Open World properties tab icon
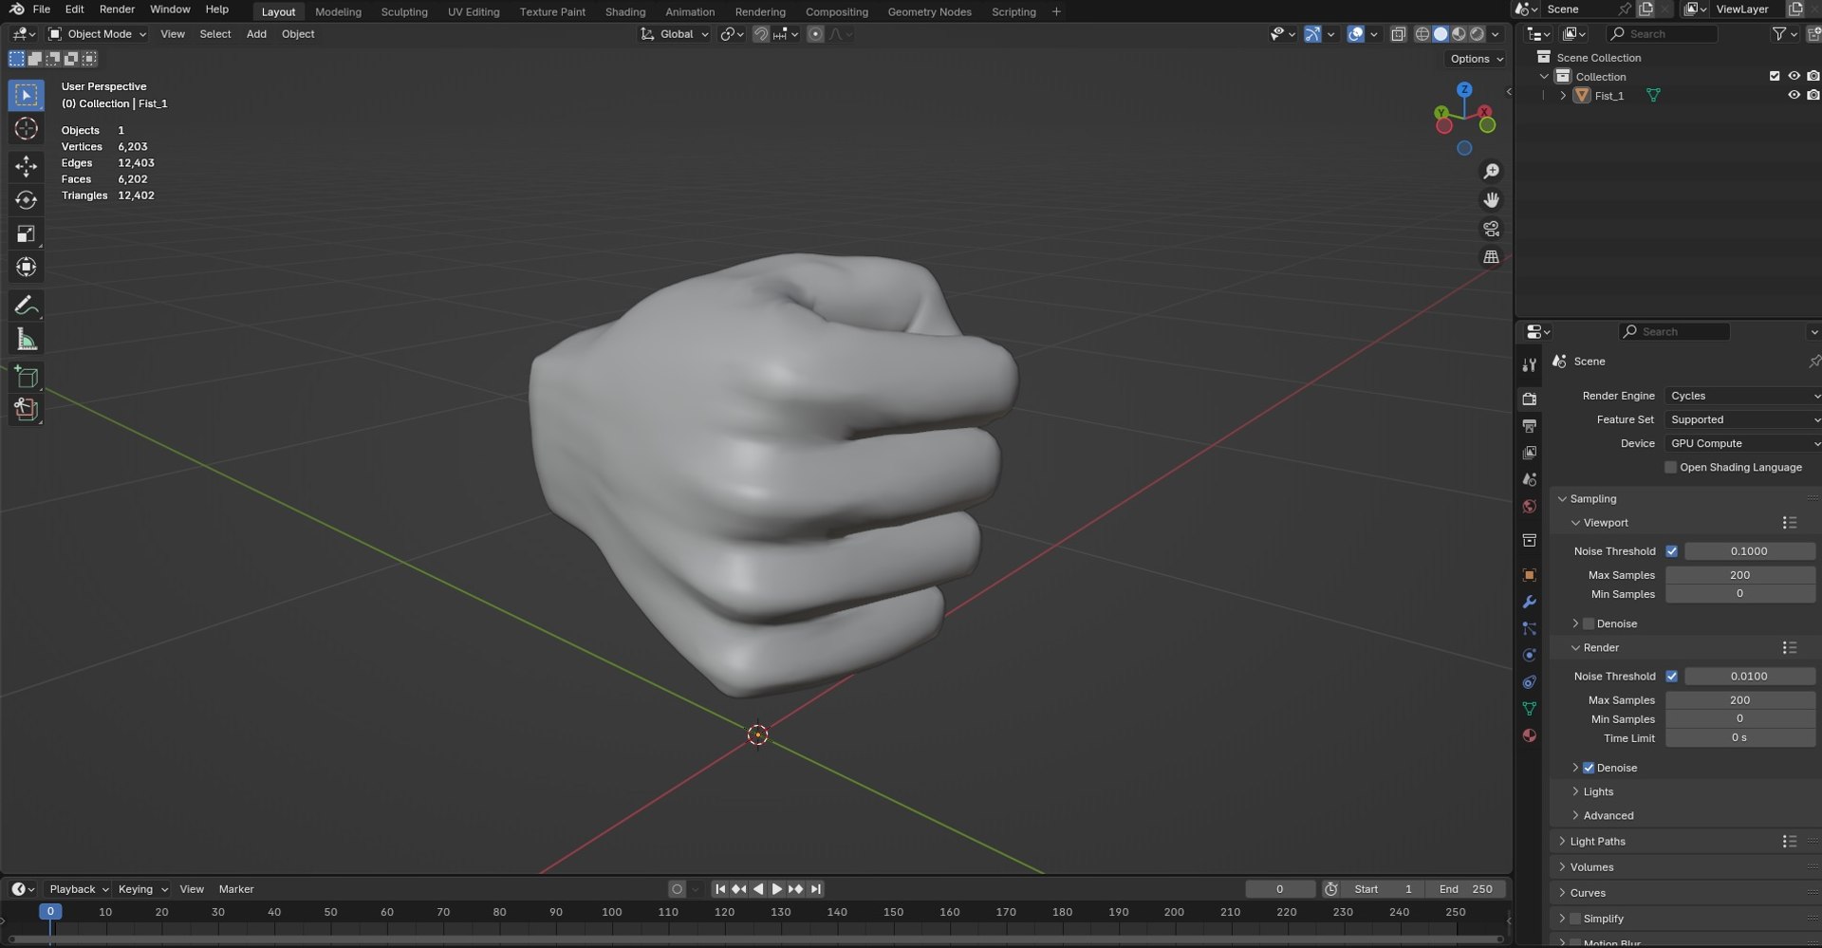The width and height of the screenshot is (1822, 948). (1529, 507)
